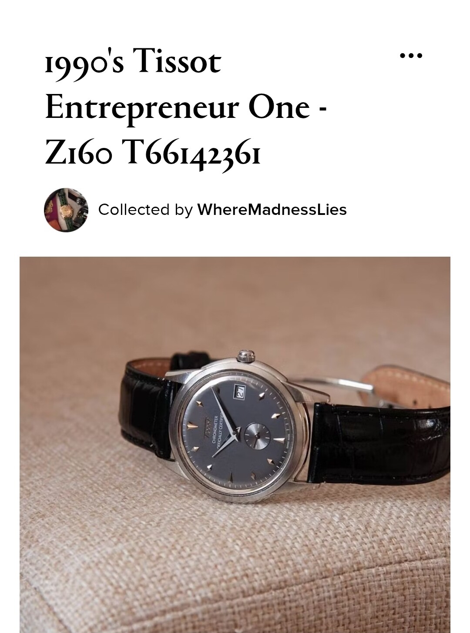Screen dimensions: 470x633
Task: Click the "Collected by" label text
Action: coord(145,210)
